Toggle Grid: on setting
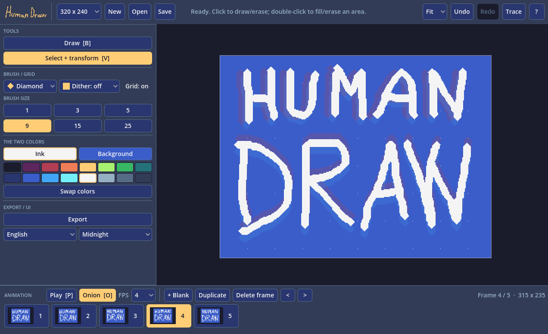Viewport: 548px width, 334px height. [x=137, y=86]
